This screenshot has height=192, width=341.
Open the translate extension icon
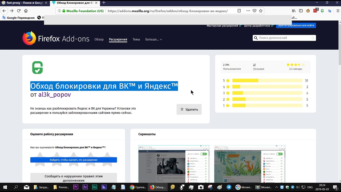[x=330, y=11]
